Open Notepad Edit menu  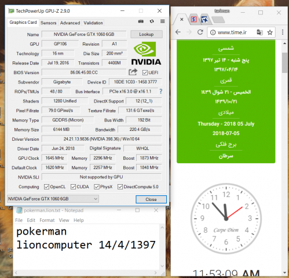31,220
